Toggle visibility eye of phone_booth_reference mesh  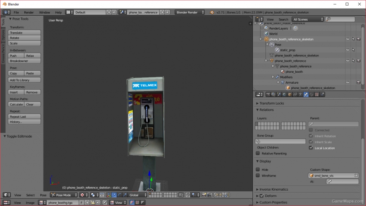point(348,61)
